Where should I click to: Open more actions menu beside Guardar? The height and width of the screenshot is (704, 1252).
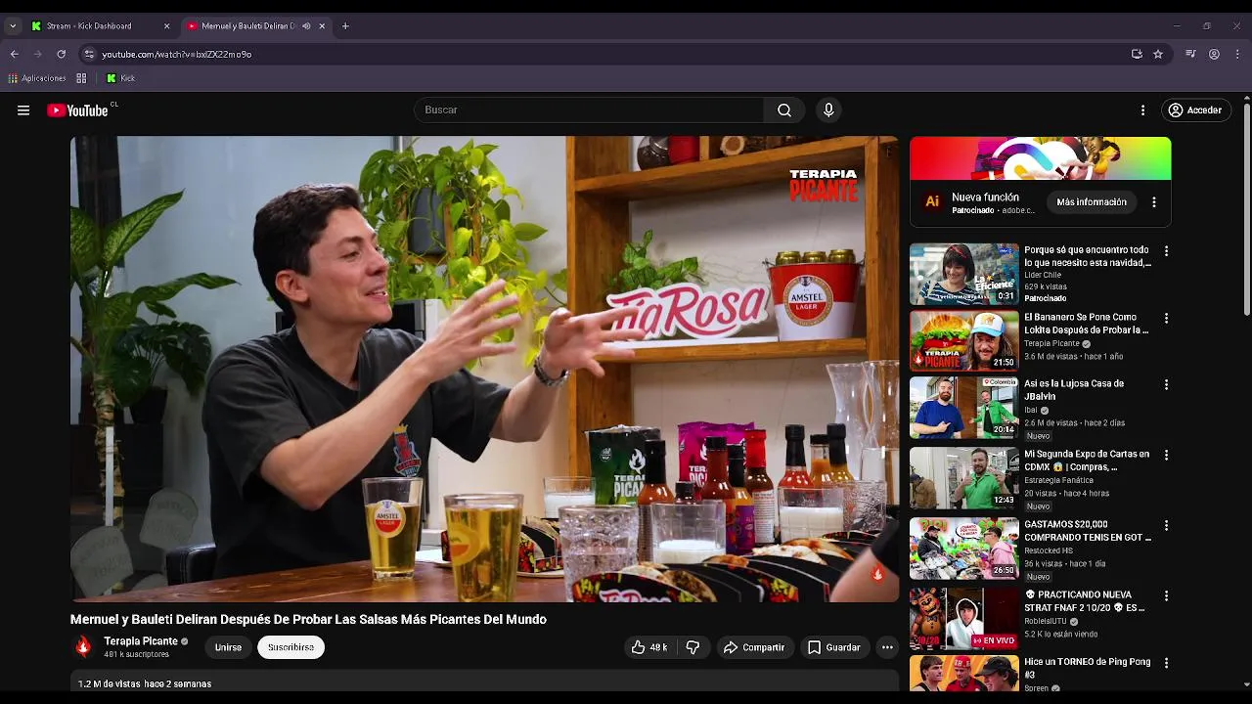coord(887,647)
